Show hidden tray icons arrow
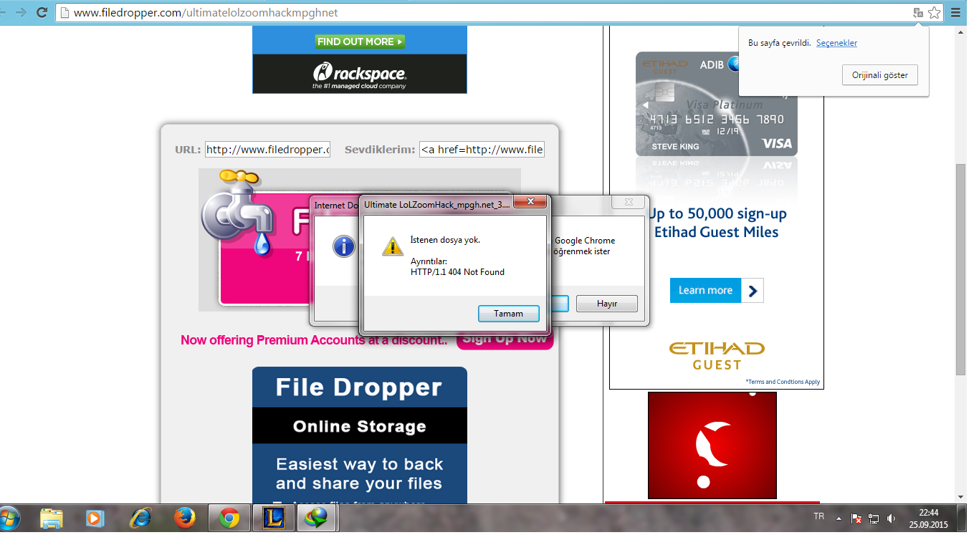This screenshot has width=979, height=550. [838, 518]
